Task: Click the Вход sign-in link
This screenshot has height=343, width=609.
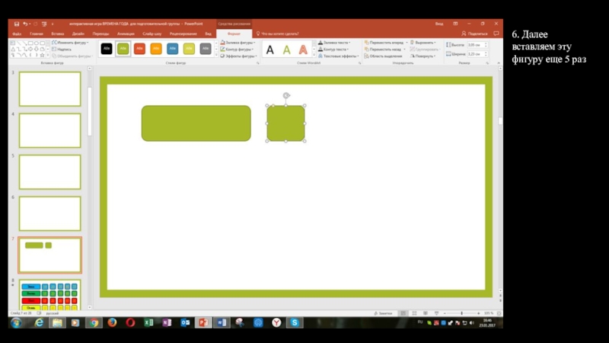Action: (x=439, y=24)
